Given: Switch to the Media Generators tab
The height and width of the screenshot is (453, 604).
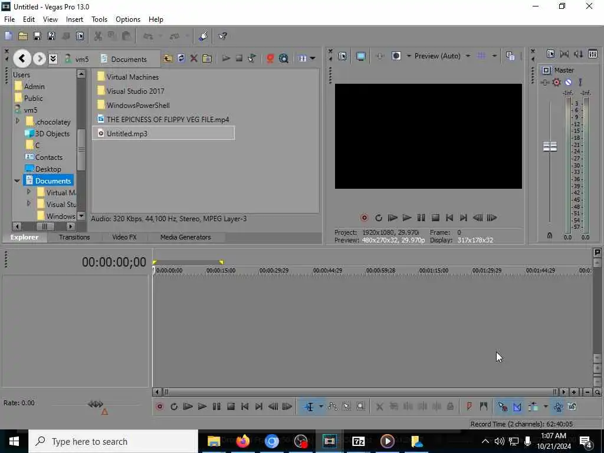Looking at the screenshot, I should (x=185, y=237).
